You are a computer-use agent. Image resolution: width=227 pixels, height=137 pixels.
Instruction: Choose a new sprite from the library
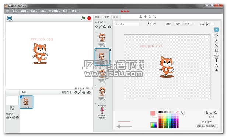pos(76,92)
